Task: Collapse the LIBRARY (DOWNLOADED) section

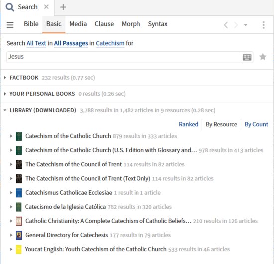Action: coord(5,110)
